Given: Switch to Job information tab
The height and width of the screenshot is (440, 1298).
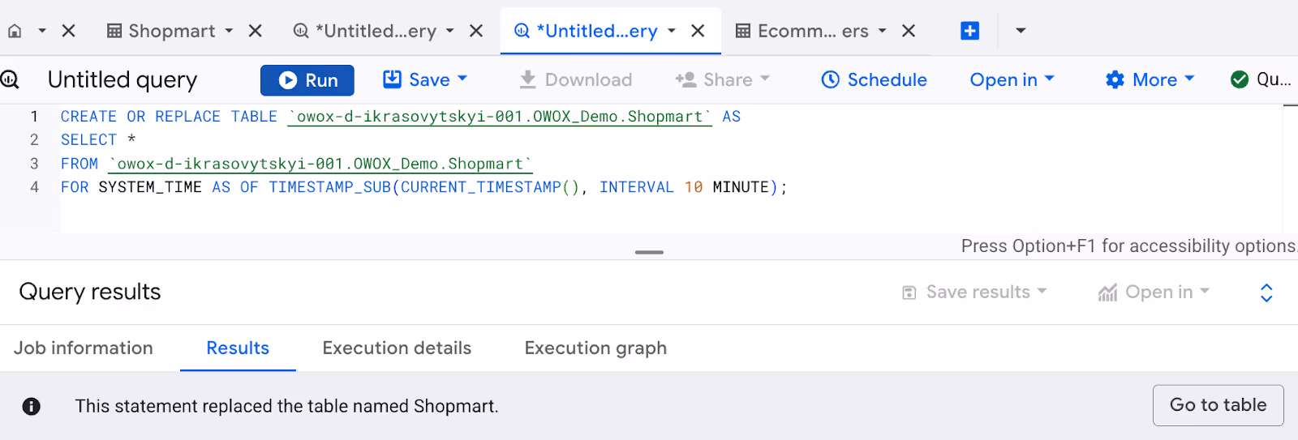Looking at the screenshot, I should coord(84,348).
